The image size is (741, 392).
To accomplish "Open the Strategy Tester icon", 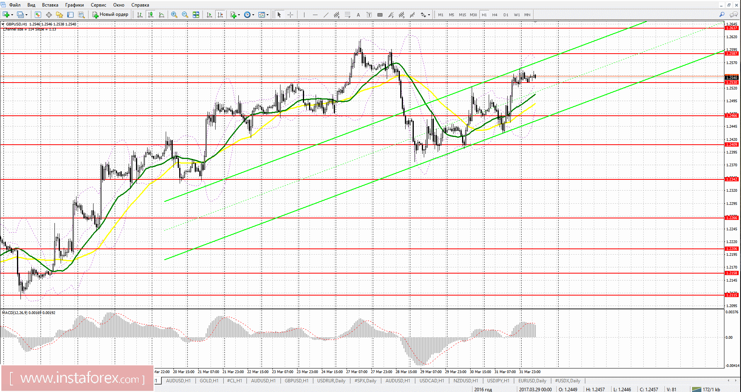I will (x=81, y=15).
